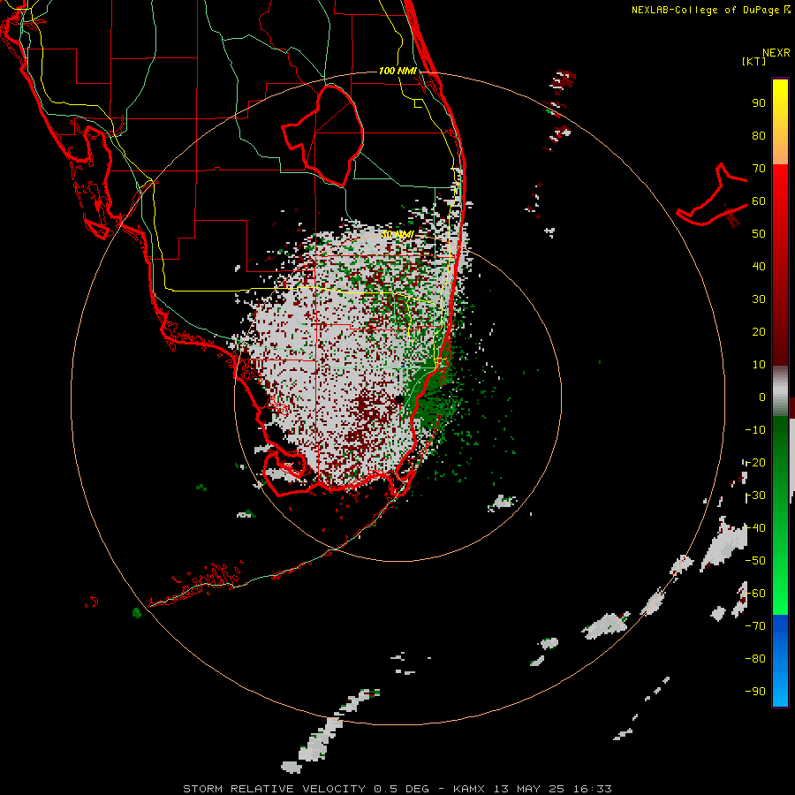
Task: Click the NEXLAB-College of DuPage title text
Action: pos(705,10)
